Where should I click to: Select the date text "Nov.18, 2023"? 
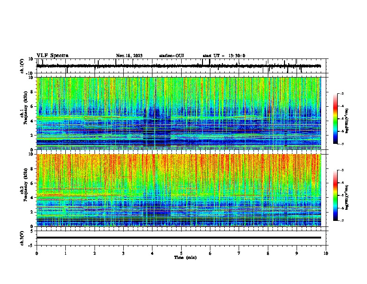click(129, 56)
